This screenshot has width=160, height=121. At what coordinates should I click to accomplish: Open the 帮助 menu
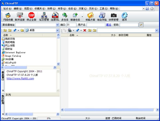114,9
